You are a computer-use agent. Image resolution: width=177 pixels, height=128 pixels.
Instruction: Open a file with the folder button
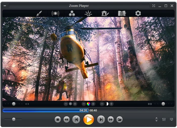[x=120, y=119]
